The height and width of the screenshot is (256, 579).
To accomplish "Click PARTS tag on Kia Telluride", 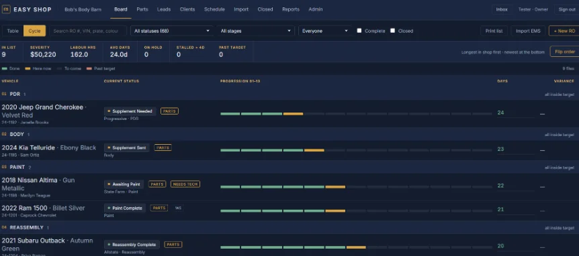I will coord(163,147).
